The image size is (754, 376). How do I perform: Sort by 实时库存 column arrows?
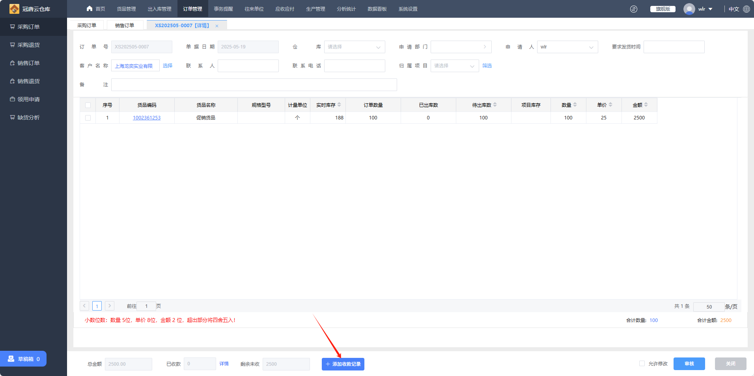339,105
